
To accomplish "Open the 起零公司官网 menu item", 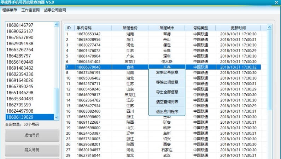I will coord(55,10).
